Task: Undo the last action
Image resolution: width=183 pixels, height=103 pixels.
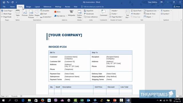Action: 8,2
